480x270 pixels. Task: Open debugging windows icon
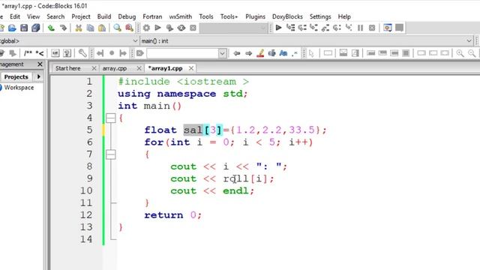point(388,28)
